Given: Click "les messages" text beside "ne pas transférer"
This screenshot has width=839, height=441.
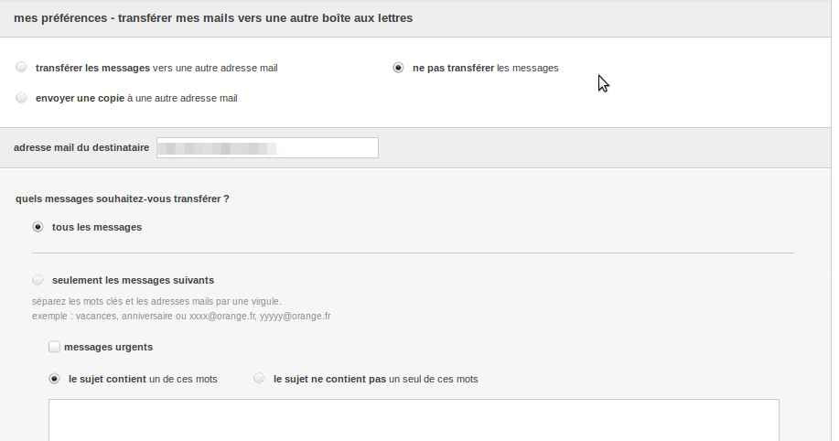Looking at the screenshot, I should (527, 68).
